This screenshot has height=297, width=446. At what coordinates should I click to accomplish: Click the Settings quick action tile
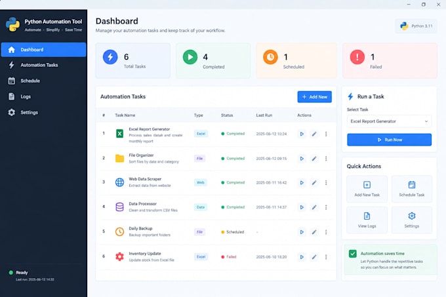click(x=412, y=220)
